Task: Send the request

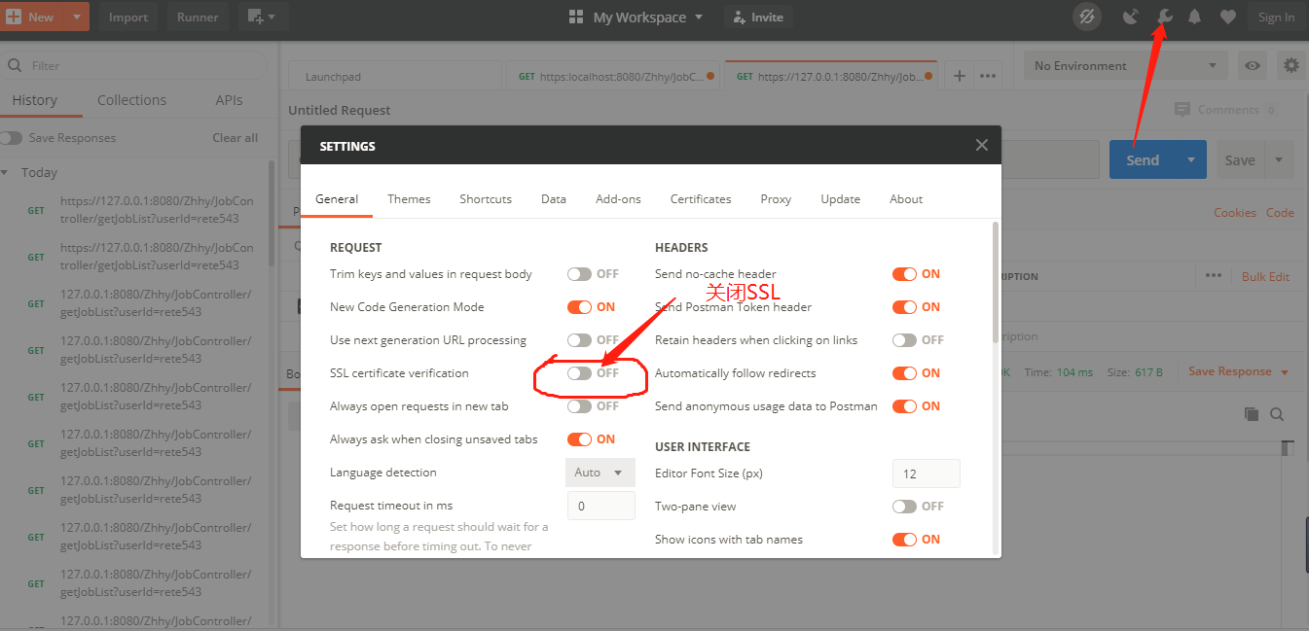Action: pos(1144,159)
